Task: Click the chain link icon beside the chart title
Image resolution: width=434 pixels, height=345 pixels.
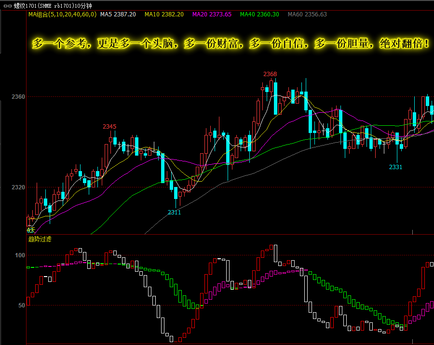Action: (x=7, y=6)
